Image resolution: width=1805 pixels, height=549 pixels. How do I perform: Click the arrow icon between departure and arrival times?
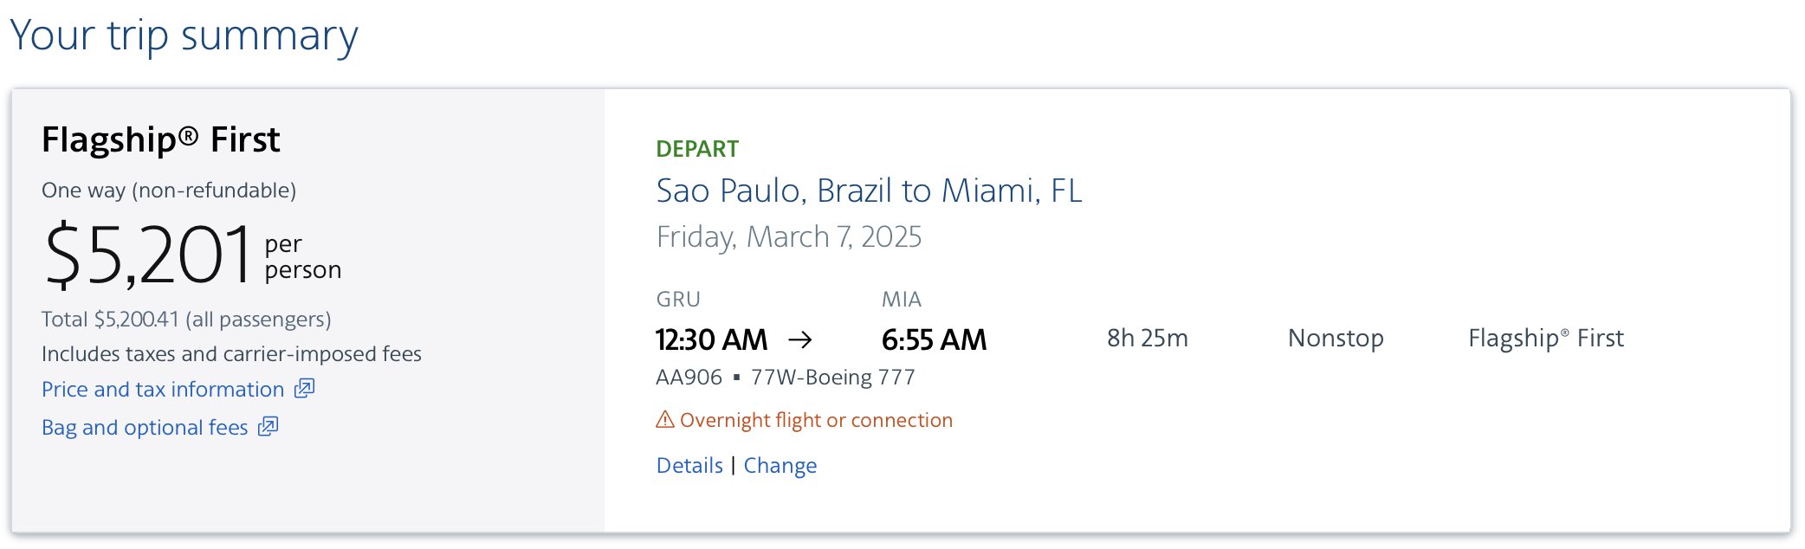[800, 339]
